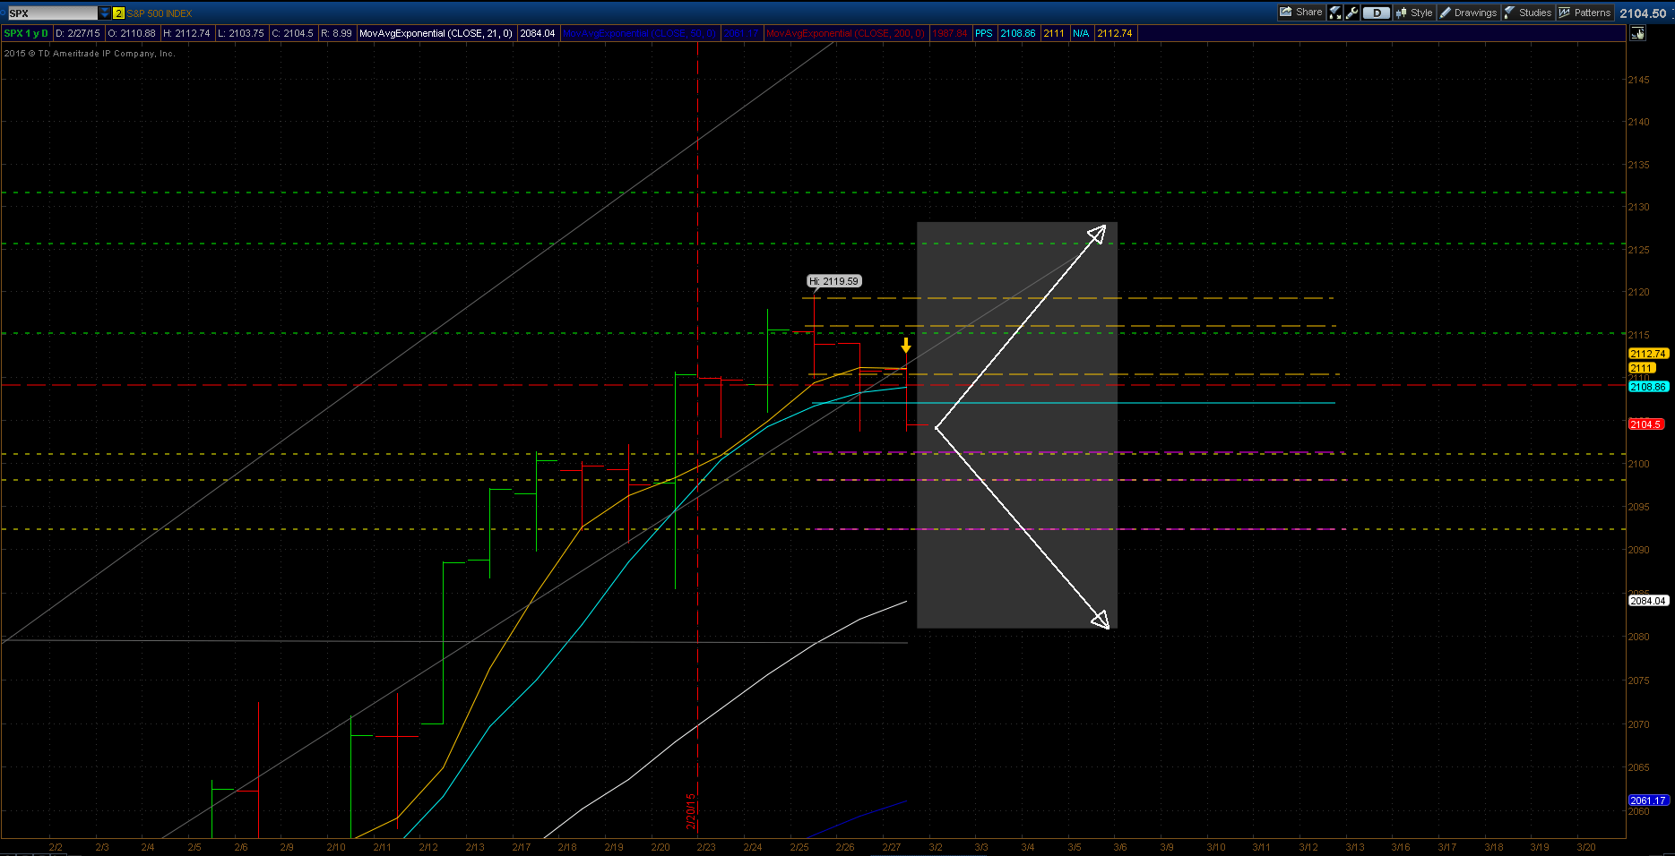The image size is (1675, 856).
Task: Click the 2070 level on the price axis
Action: (1638, 724)
